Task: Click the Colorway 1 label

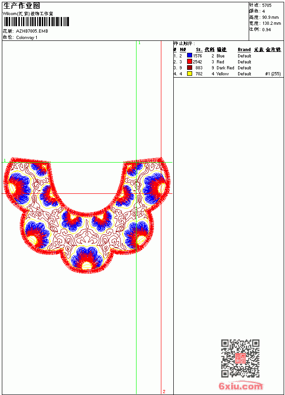Action: [x=27, y=38]
